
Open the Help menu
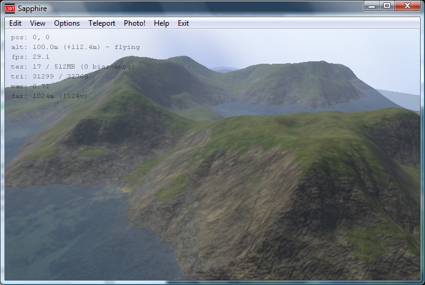pos(161,23)
